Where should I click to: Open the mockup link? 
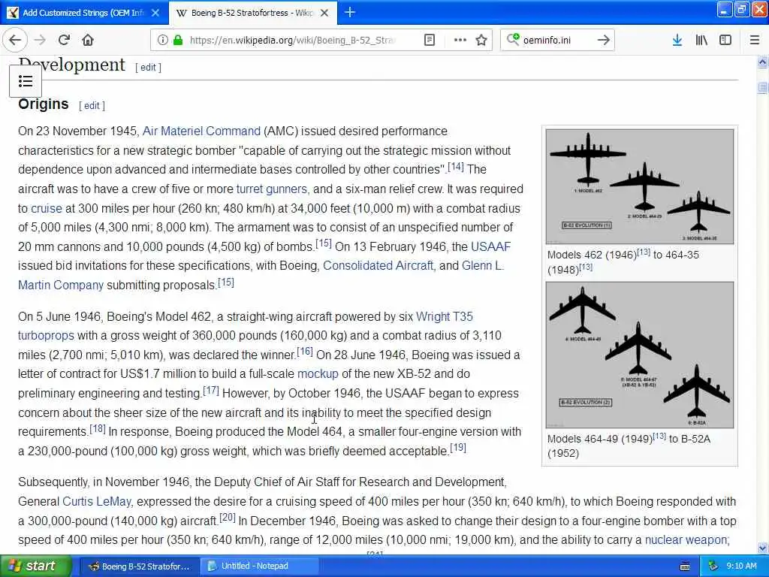coord(318,374)
